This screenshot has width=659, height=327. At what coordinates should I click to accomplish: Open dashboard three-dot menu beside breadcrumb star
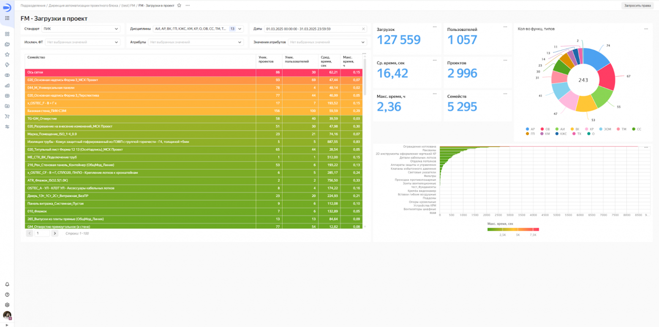point(188,5)
